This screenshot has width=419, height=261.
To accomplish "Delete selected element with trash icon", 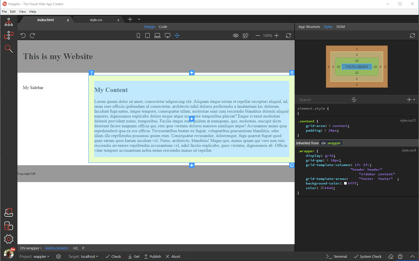I will point(292,73).
